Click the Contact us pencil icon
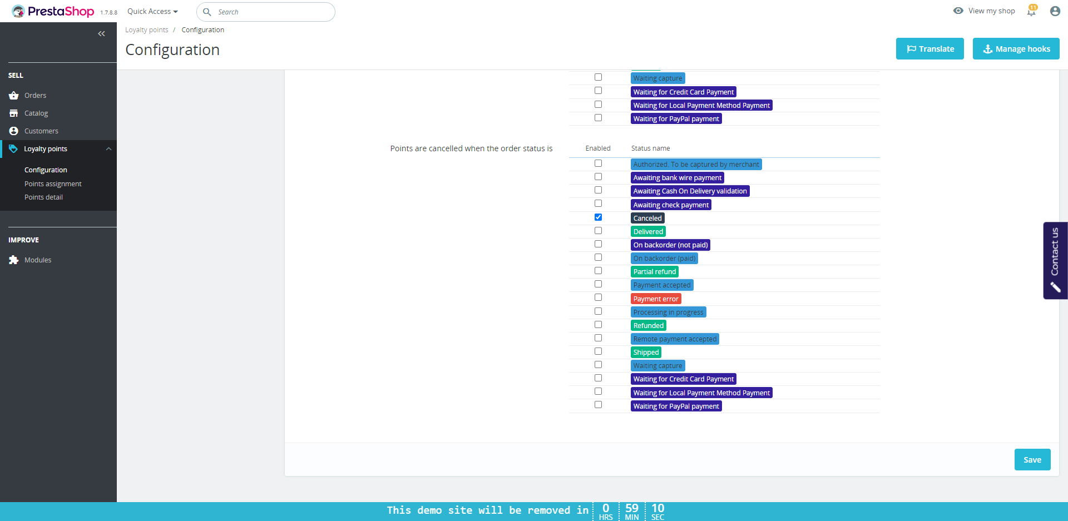This screenshot has height=521, width=1068. pyautogui.click(x=1055, y=287)
